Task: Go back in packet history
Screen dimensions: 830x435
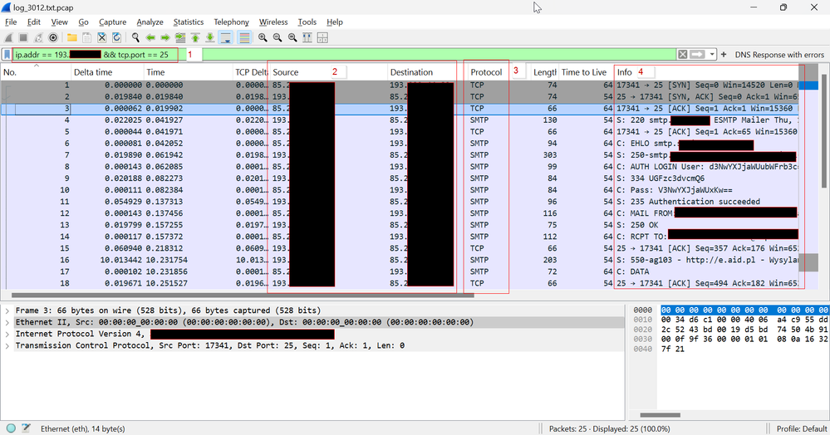Action: 150,37
